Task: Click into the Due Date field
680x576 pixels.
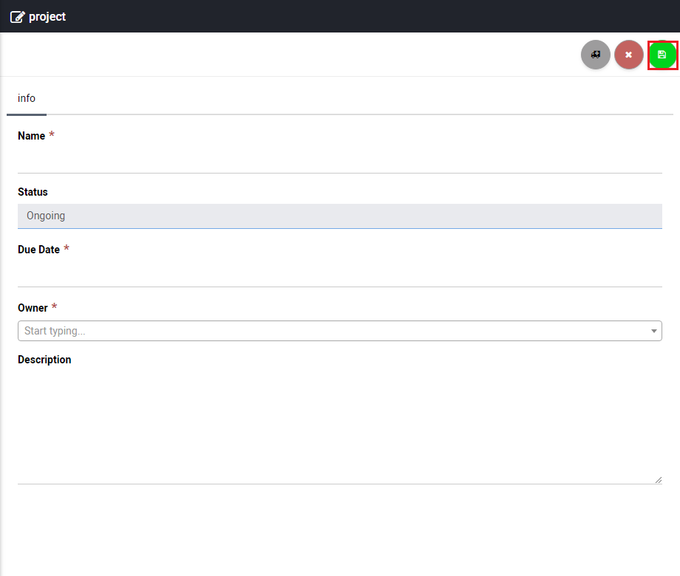Action: (x=339, y=273)
